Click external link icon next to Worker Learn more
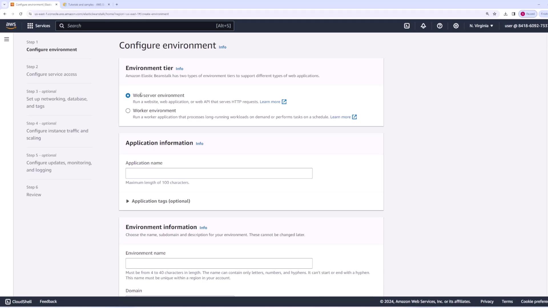 pos(354,117)
